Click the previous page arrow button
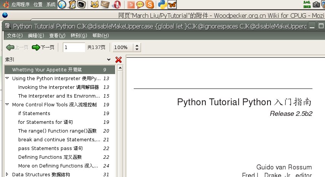325x177 pixels. pyautogui.click(x=17, y=47)
